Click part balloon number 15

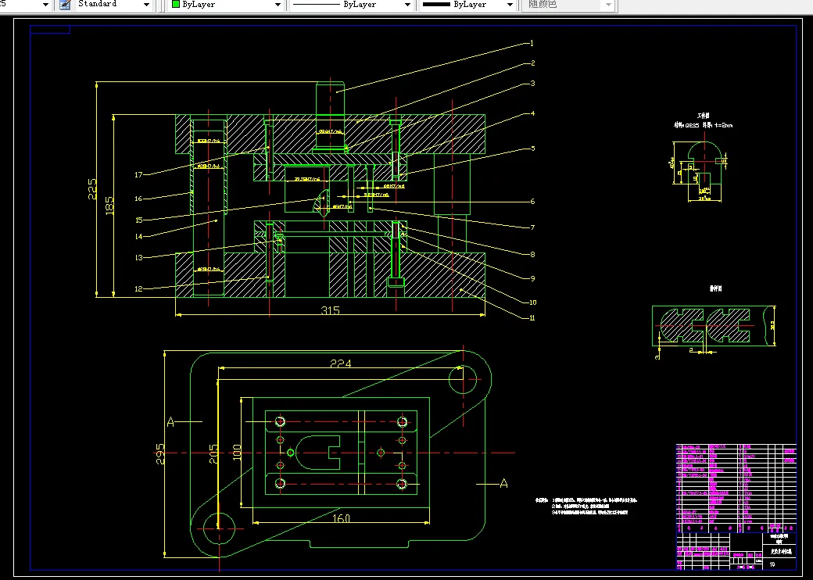coord(138,220)
